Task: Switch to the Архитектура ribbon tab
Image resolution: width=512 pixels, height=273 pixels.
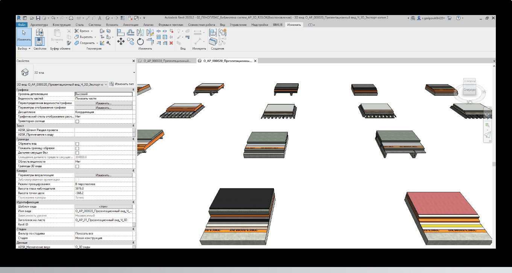Action: (x=39, y=25)
